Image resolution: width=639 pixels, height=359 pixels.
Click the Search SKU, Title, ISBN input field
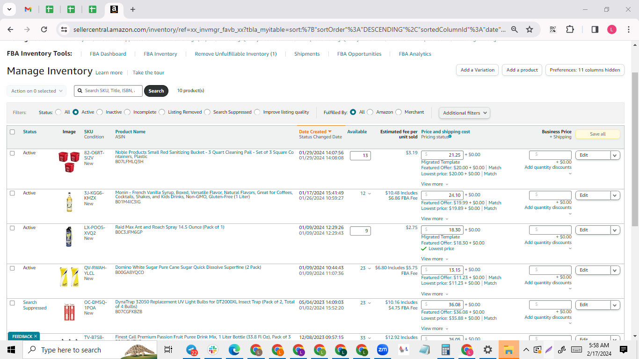(108, 91)
